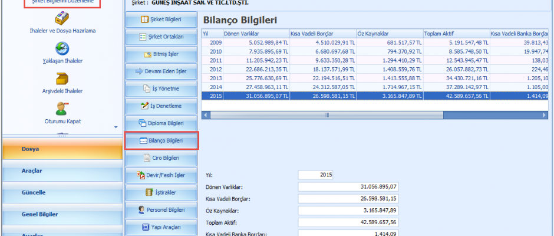Image resolution: width=554 pixels, height=236 pixels.
Task: Open Genel Bilgiler navigation group
Action: (61, 214)
